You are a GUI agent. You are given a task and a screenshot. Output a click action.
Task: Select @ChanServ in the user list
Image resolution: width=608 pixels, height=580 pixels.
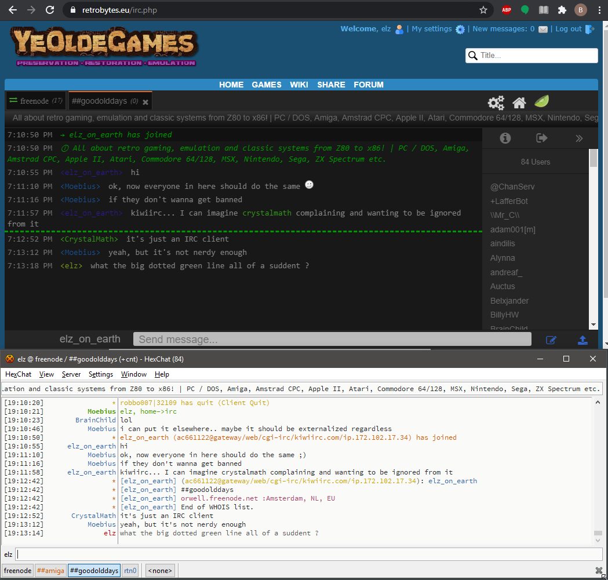pyautogui.click(x=512, y=187)
